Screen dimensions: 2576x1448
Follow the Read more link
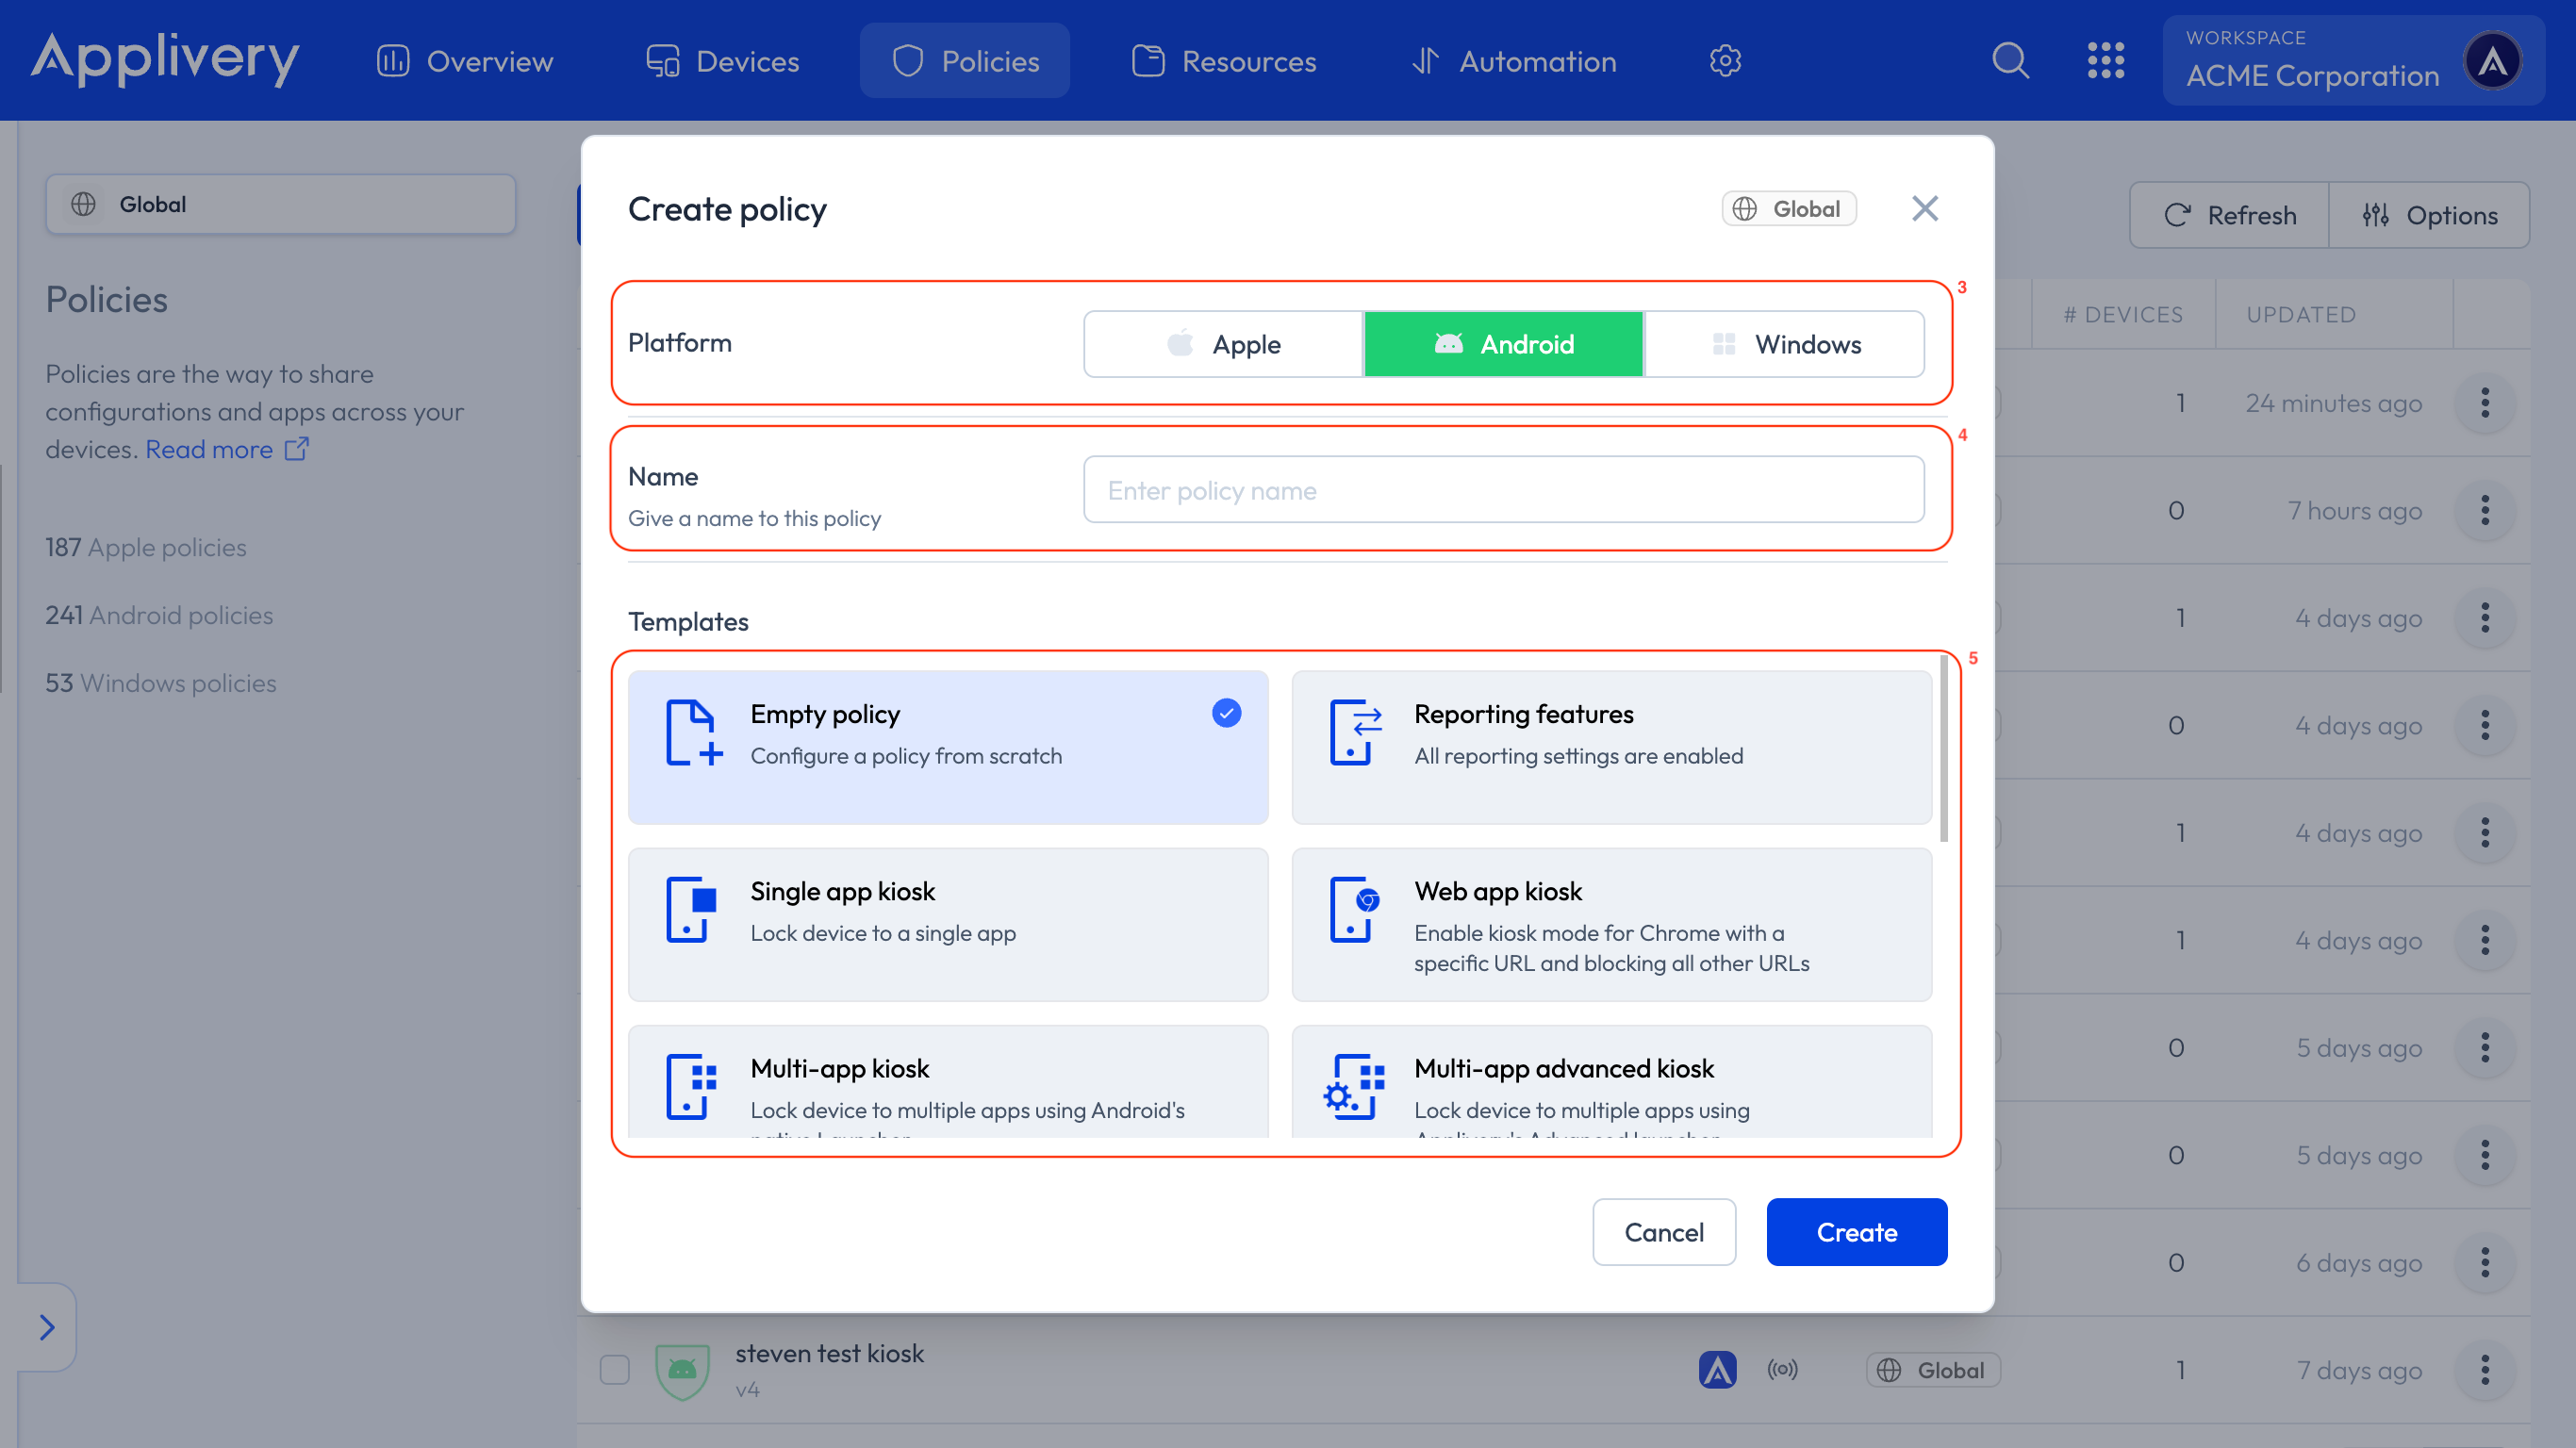coord(226,449)
